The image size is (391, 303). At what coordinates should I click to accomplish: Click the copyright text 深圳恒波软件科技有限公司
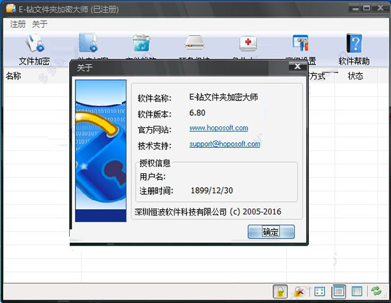tap(181, 212)
